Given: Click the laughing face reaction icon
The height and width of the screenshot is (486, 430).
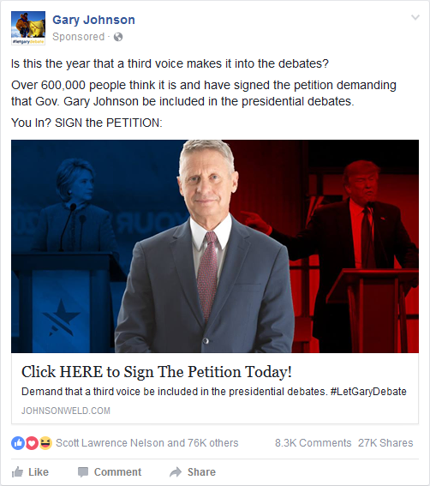Looking at the screenshot, I should pyautogui.click(x=45, y=443).
